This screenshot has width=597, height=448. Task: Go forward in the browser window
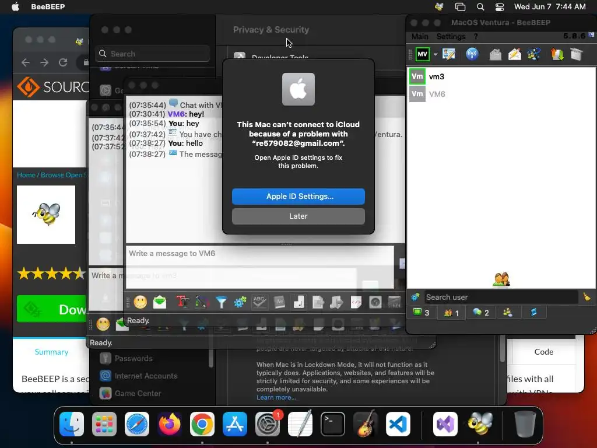tap(44, 62)
